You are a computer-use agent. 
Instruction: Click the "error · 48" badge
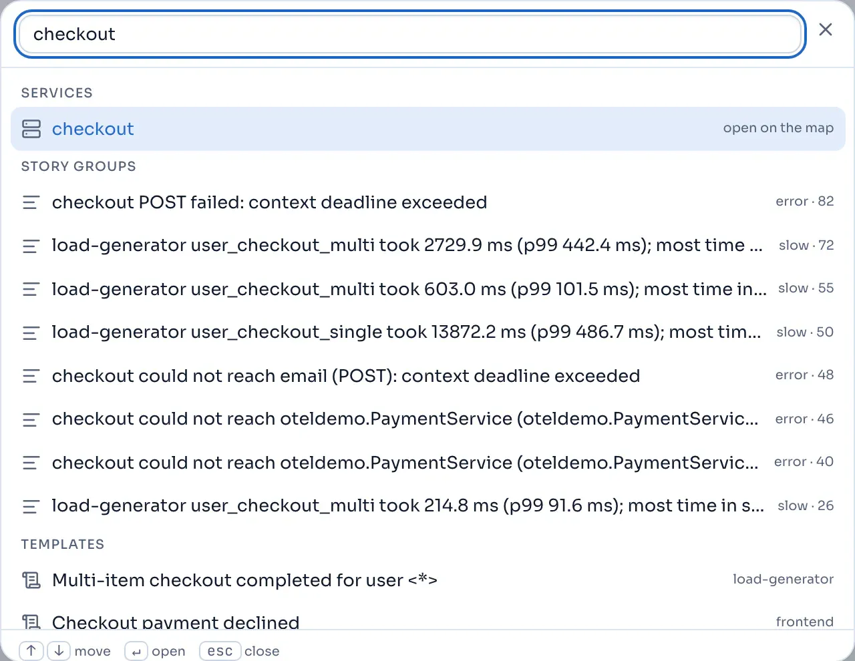tap(804, 375)
